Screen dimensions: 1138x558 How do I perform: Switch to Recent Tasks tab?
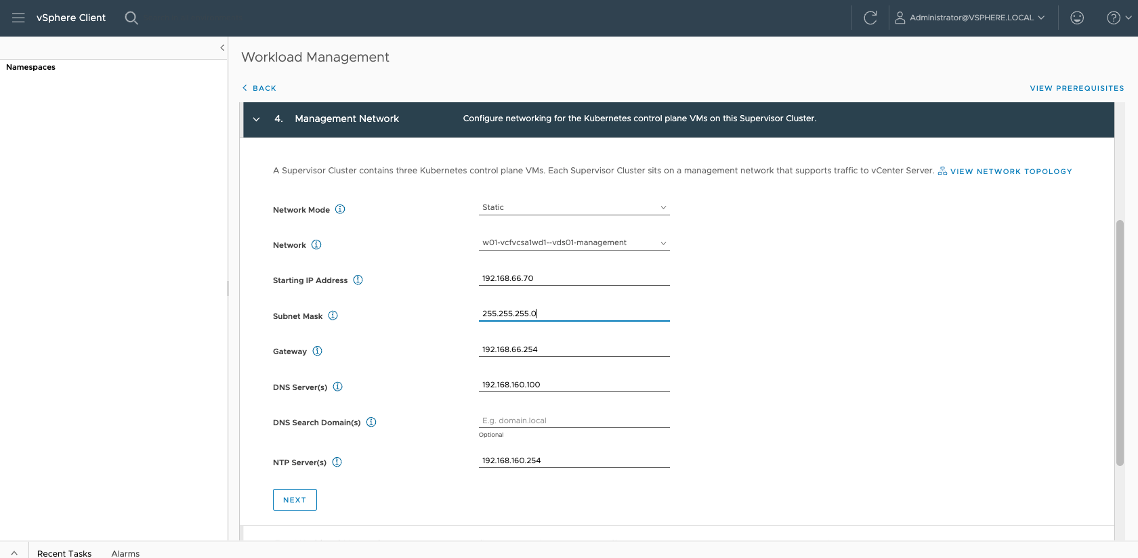click(64, 553)
